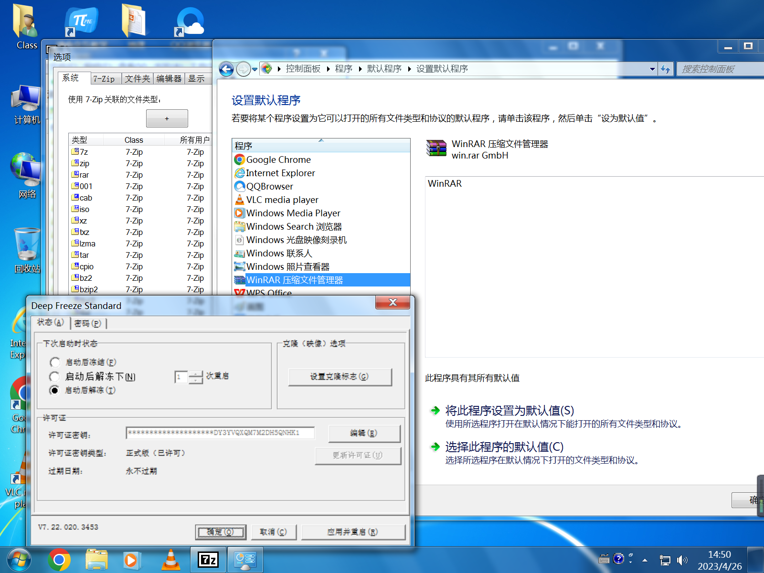
Task: Select QQBrowser in the programs list
Action: (321, 186)
